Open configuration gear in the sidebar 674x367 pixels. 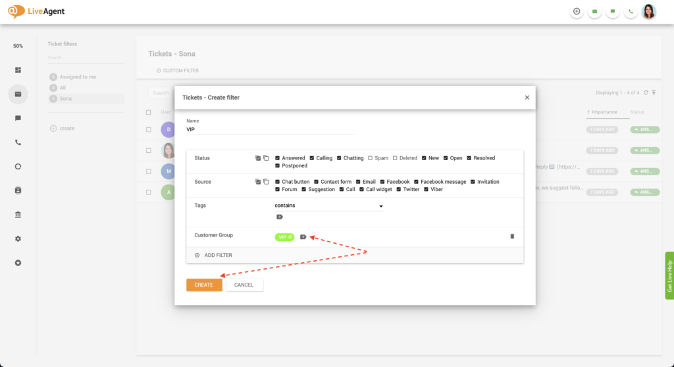[x=18, y=239]
